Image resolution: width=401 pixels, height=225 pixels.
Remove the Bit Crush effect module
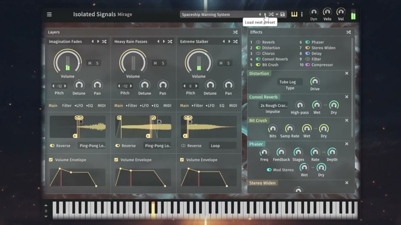click(x=347, y=120)
